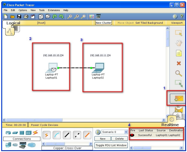This screenshot has height=152, width=187.
Task: Click the Undo green arrow icon
Action: 54,17
